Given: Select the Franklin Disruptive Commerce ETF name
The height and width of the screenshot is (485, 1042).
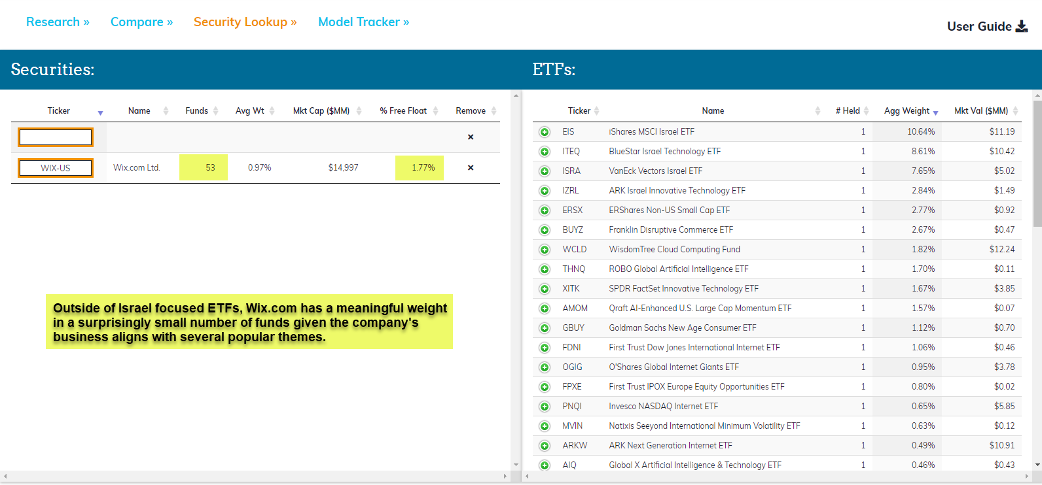Looking at the screenshot, I should coord(672,230).
